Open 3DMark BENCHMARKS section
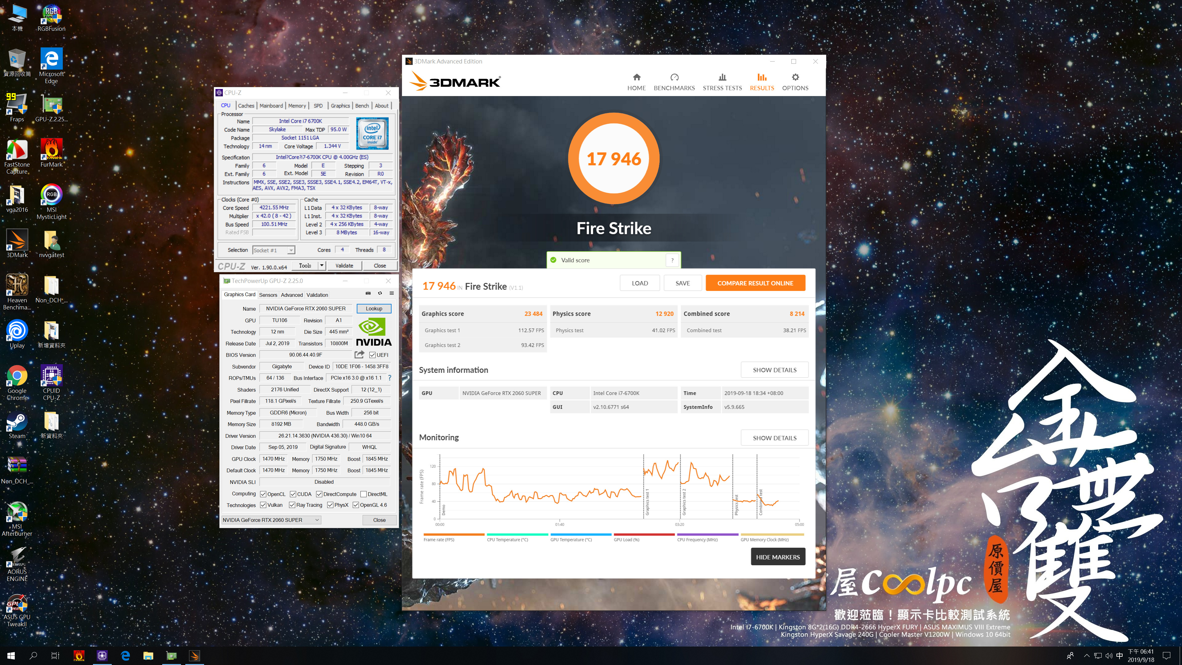Viewport: 1182px width, 665px height. [674, 82]
